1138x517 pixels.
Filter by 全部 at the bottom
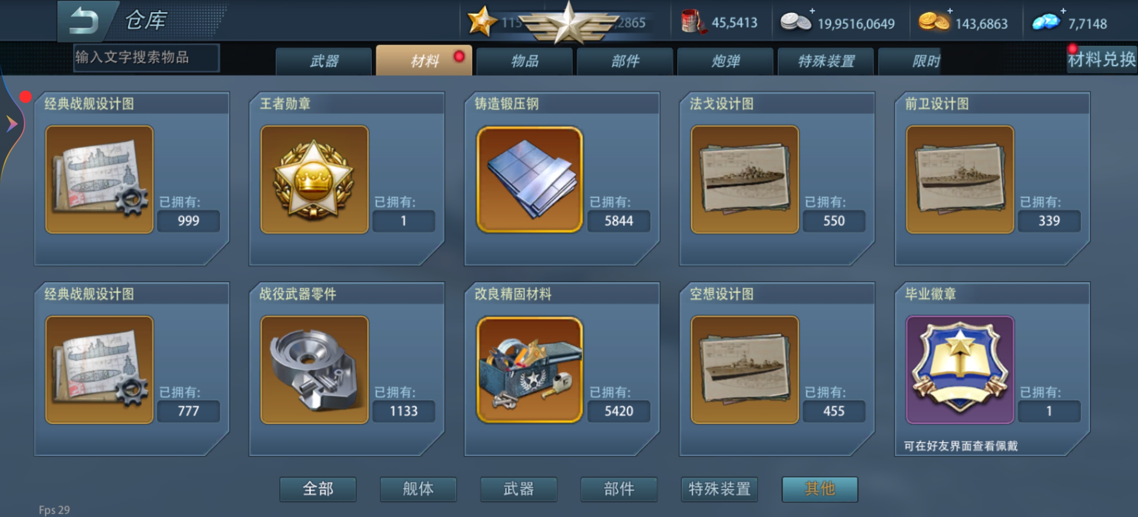tap(317, 489)
